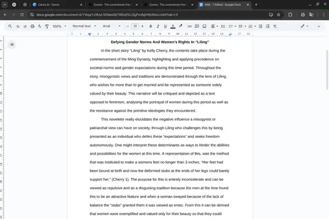Open the Normal text style dropdown

84,26
